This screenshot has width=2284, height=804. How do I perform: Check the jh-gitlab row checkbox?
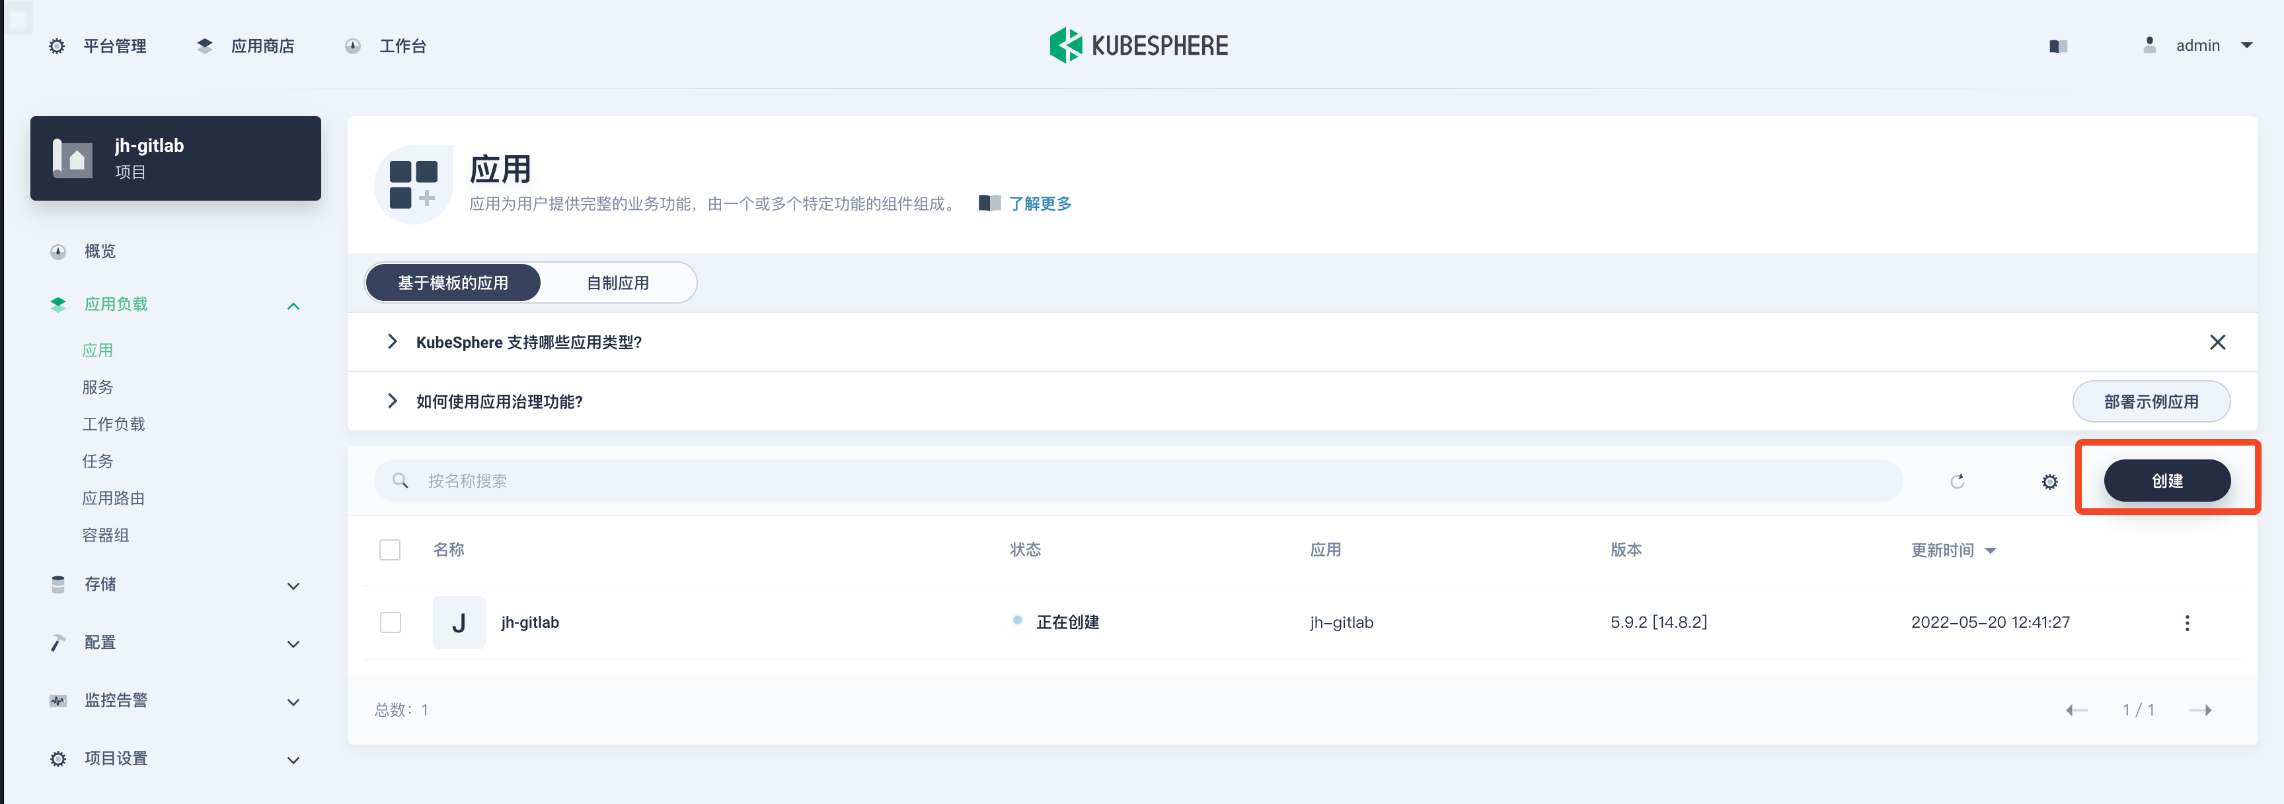coord(390,622)
